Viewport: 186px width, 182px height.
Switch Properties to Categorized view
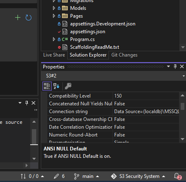coord(47,86)
